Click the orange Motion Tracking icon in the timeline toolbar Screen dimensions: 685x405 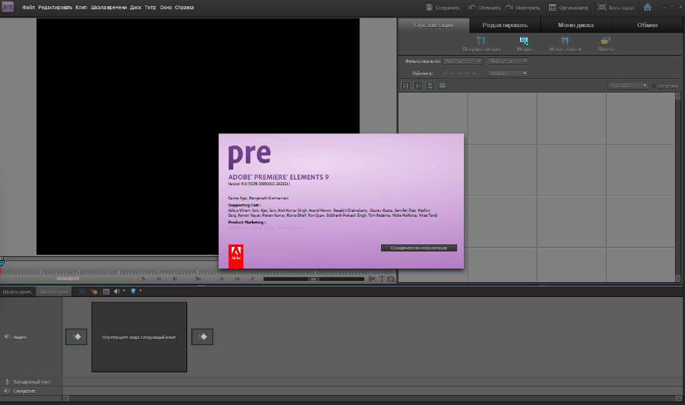[94, 291]
